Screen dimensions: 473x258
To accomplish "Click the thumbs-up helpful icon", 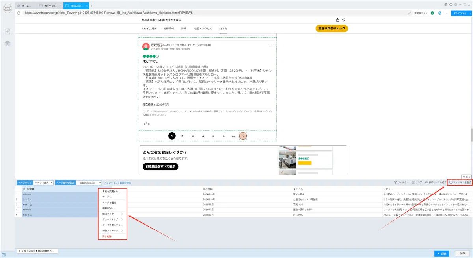I will click(146, 123).
